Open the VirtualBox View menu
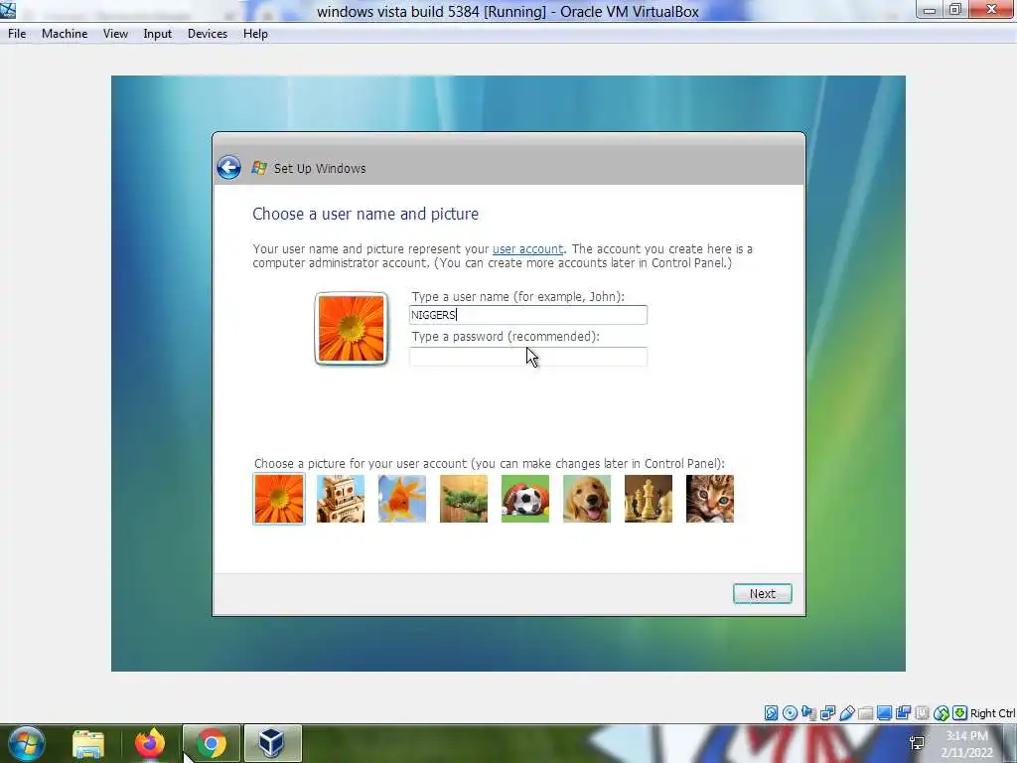The width and height of the screenshot is (1017, 763). (115, 34)
